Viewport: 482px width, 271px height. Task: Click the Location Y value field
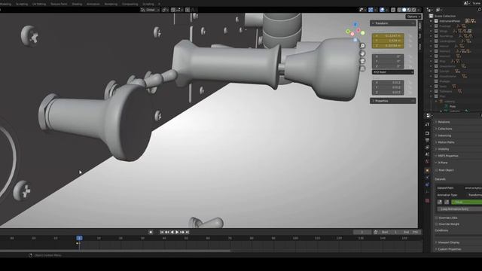click(388, 41)
